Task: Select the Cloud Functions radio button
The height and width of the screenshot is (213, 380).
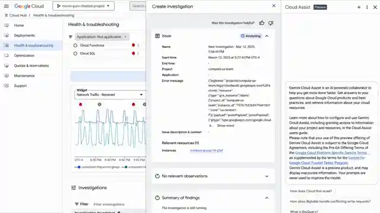Action: [75, 46]
